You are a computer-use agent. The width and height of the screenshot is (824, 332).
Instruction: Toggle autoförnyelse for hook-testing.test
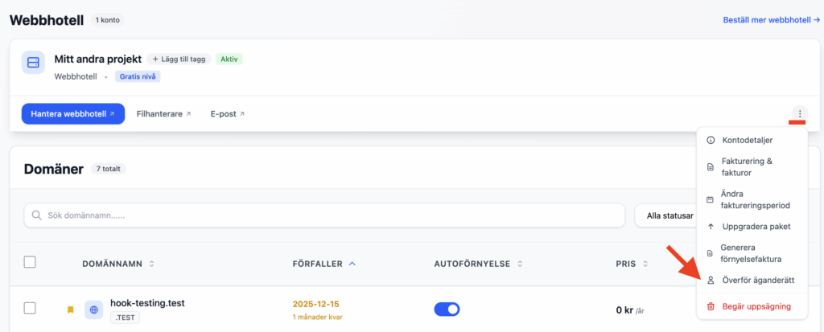point(447,309)
